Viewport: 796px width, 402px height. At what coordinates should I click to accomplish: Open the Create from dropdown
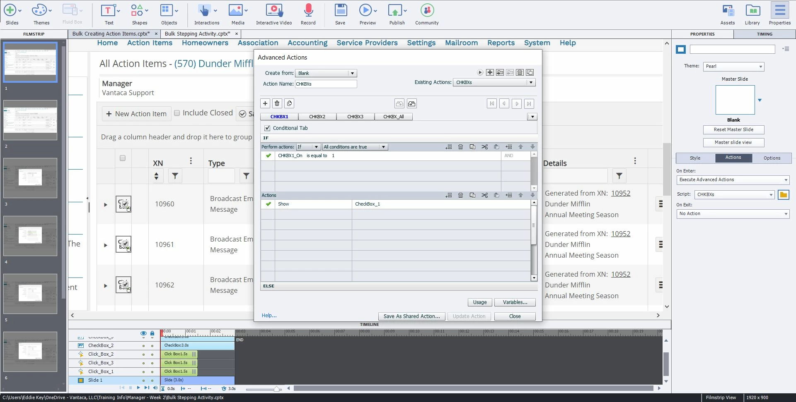coord(326,73)
